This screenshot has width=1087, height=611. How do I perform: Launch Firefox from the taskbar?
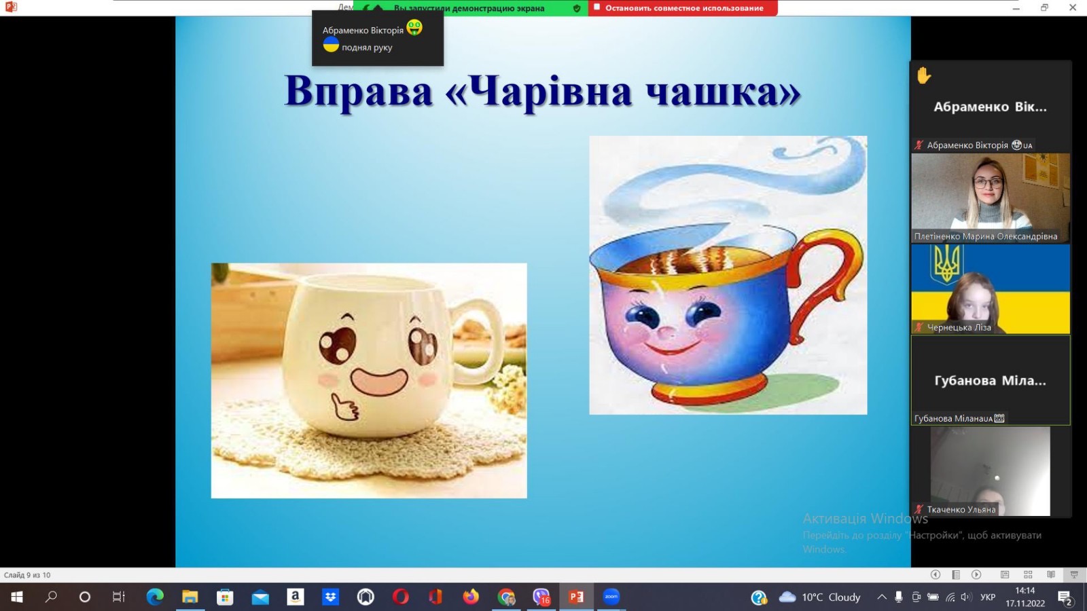click(x=471, y=597)
